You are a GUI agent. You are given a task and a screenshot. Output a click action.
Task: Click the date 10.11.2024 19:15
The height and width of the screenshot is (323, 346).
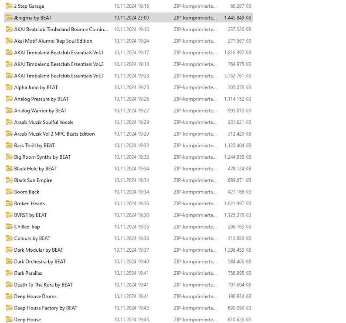point(131,6)
